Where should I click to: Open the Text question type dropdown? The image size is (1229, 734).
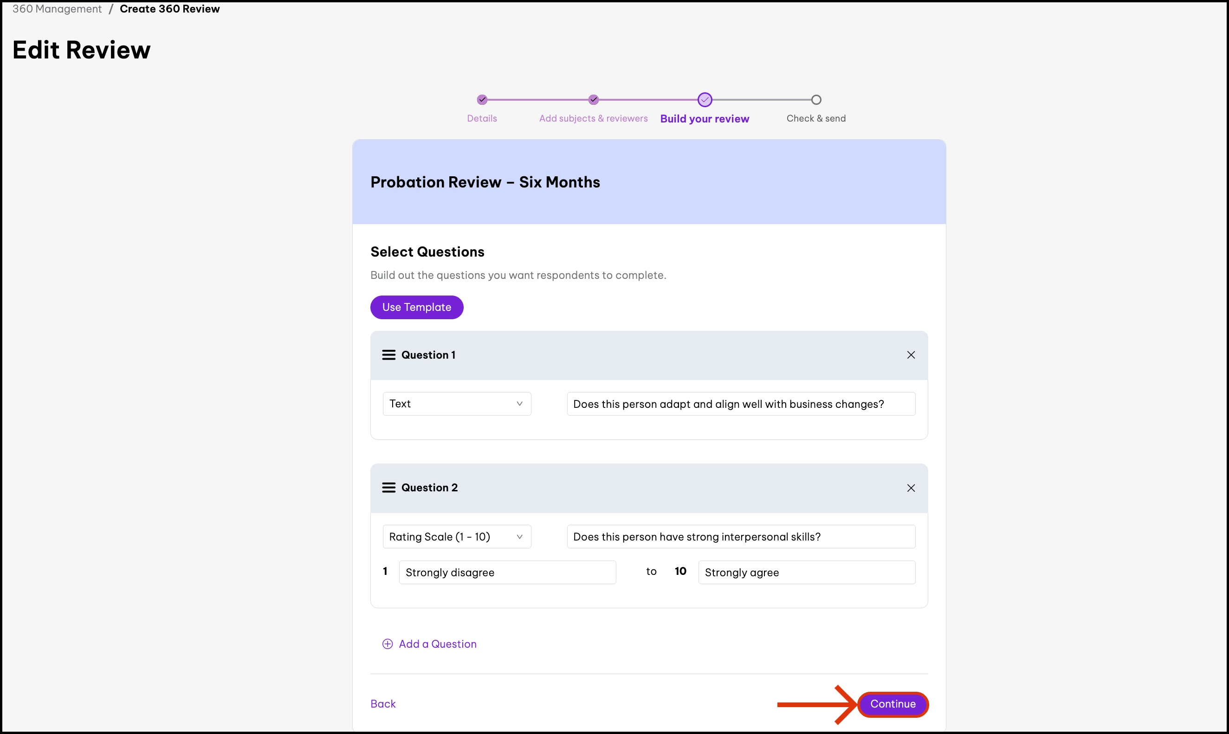(x=456, y=404)
